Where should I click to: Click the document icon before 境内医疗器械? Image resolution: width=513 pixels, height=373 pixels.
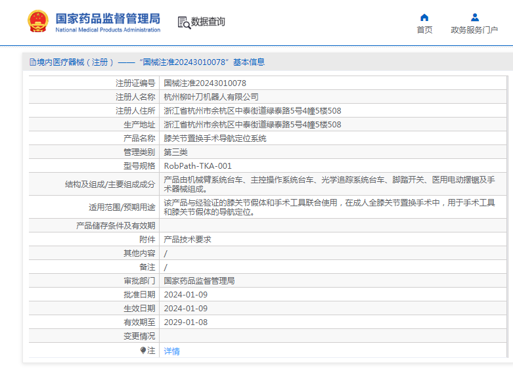tap(33, 62)
